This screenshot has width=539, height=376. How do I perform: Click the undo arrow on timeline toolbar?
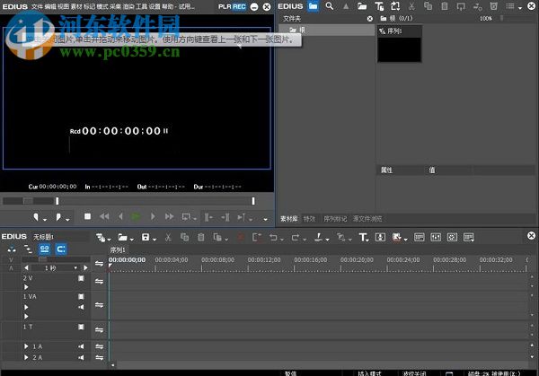coord(273,237)
